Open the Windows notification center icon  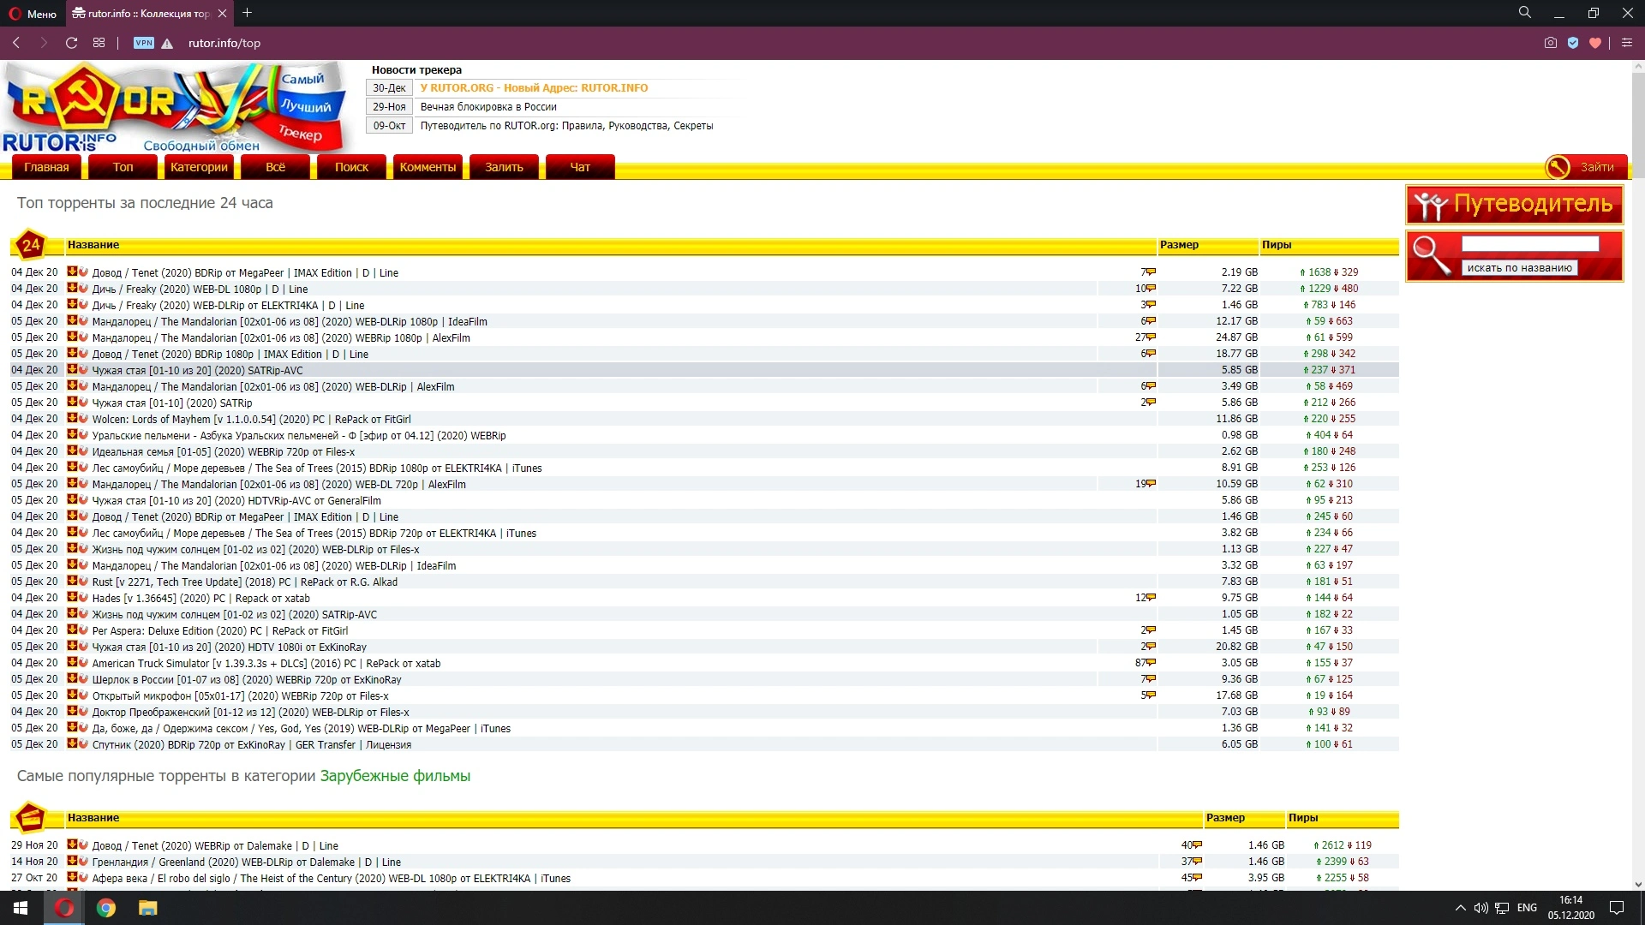click(1617, 908)
